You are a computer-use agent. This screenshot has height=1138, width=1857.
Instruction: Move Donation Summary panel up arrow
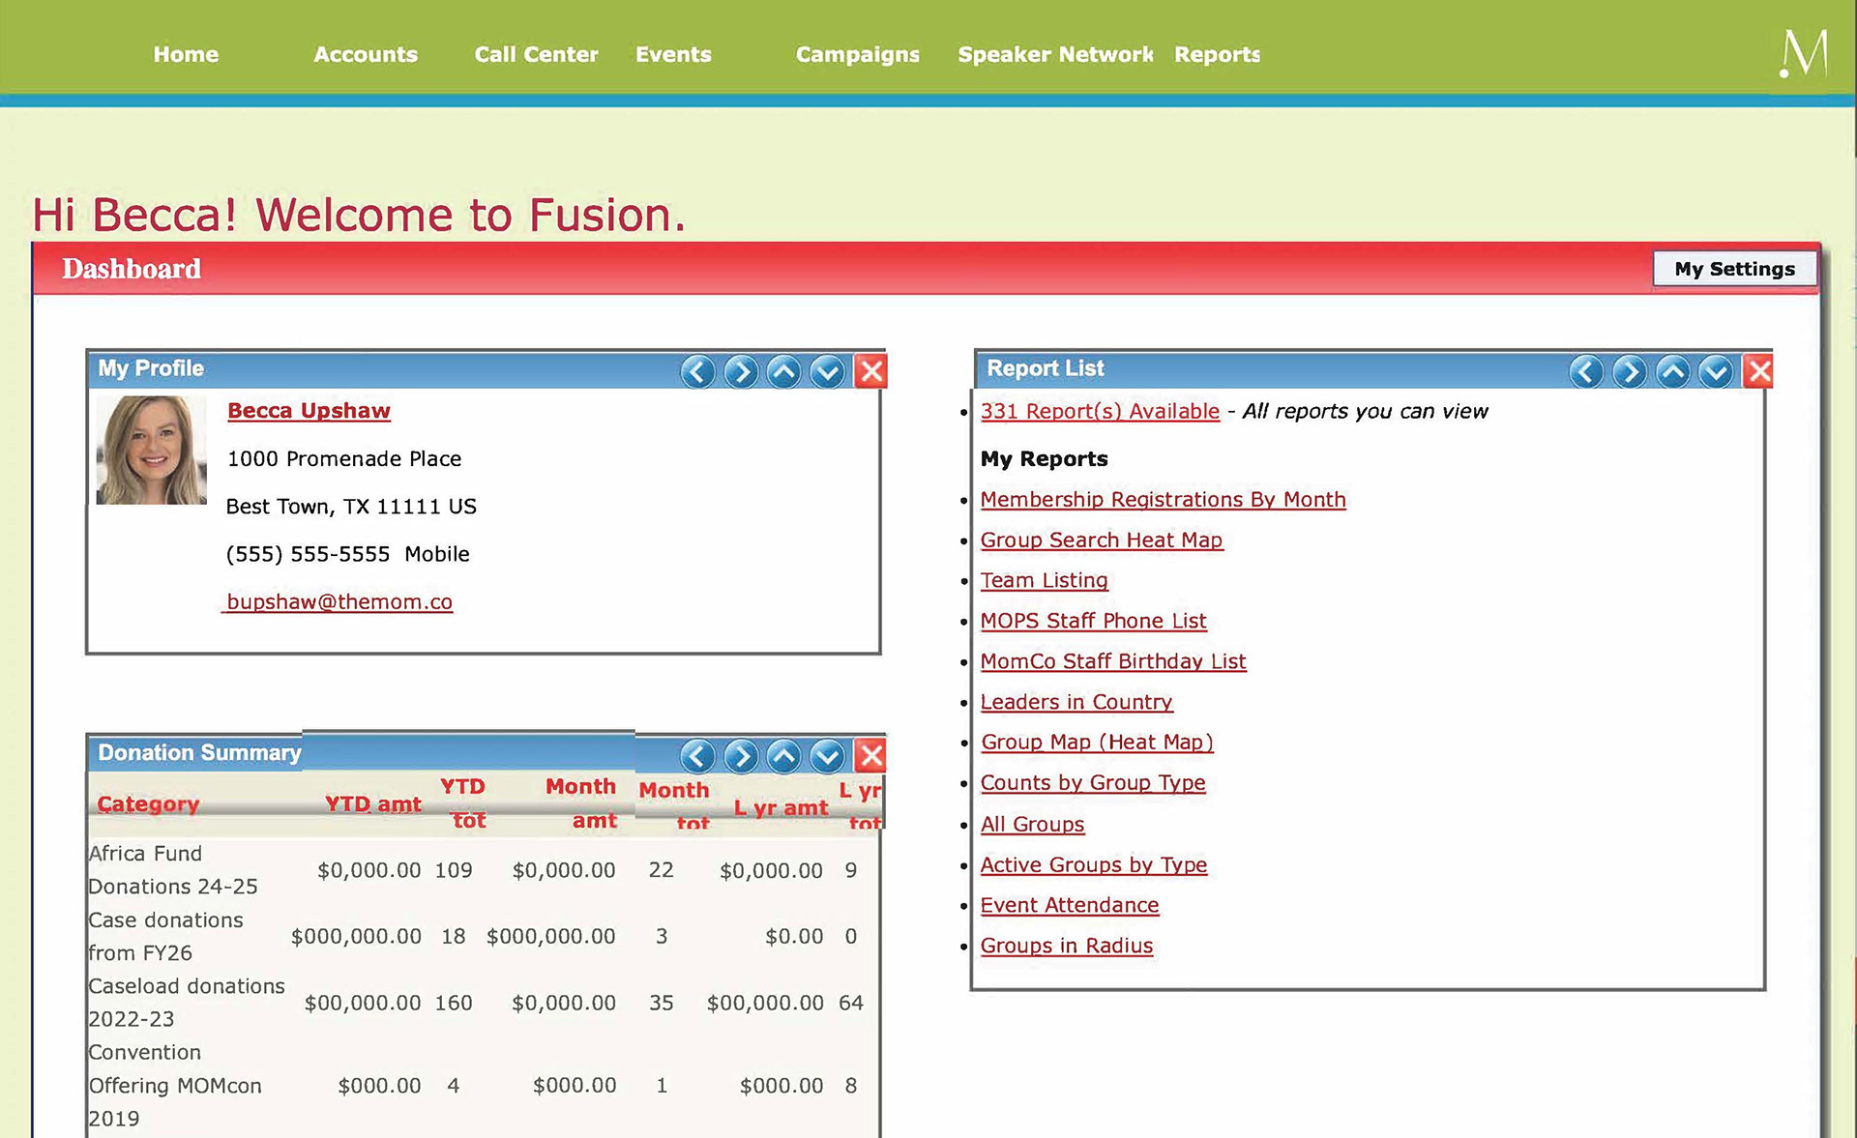pos(784,756)
